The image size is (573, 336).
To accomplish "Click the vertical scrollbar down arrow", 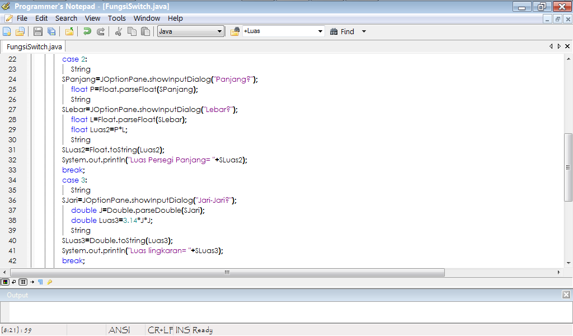I will point(569,263).
